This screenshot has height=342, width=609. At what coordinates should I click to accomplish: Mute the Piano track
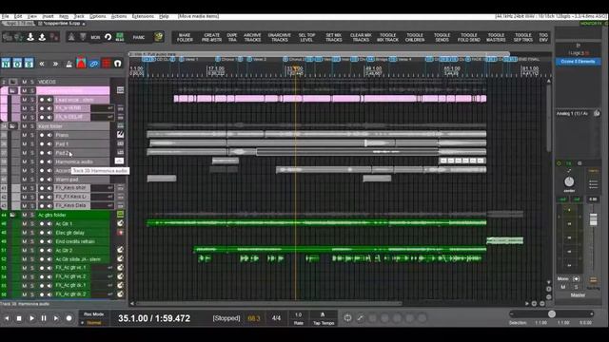[x=25, y=135]
